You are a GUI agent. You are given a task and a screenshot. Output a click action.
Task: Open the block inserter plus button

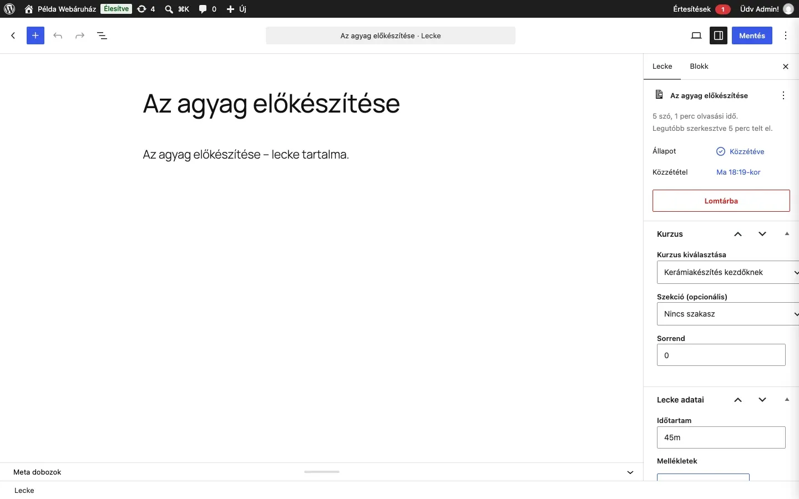36,35
